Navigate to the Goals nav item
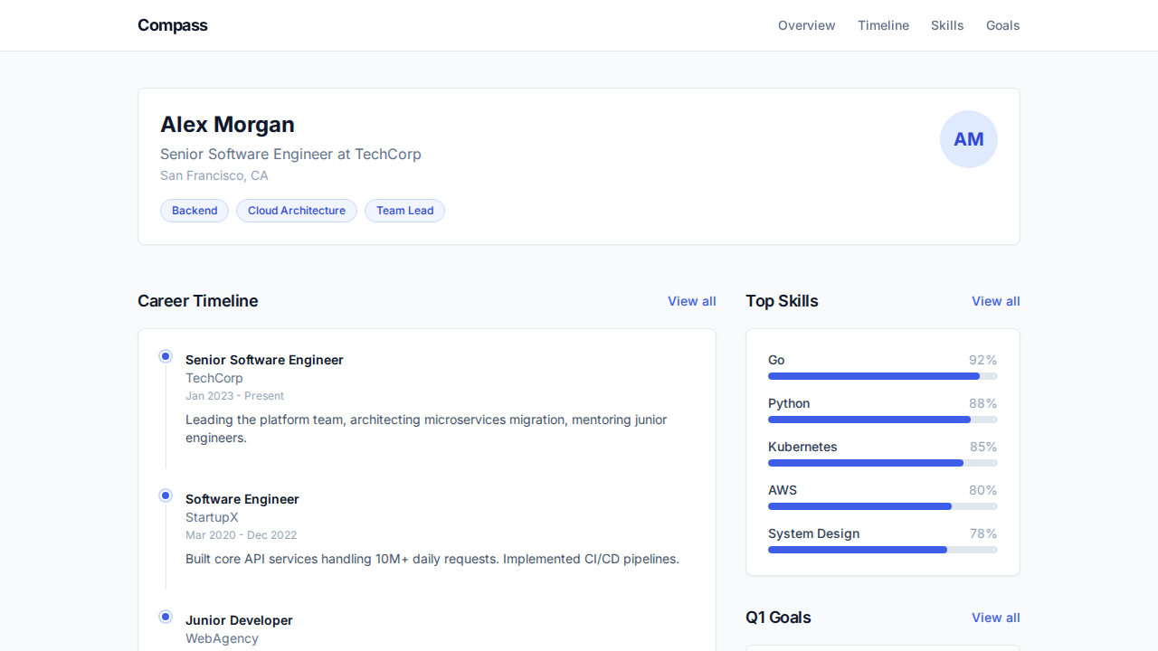This screenshot has height=651, width=1158. [1002, 25]
